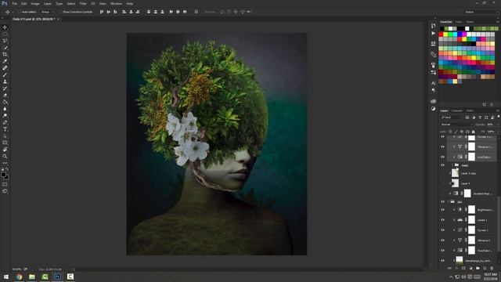
Task: Open the Auto-Select Group dropdown
Action: click(48, 12)
